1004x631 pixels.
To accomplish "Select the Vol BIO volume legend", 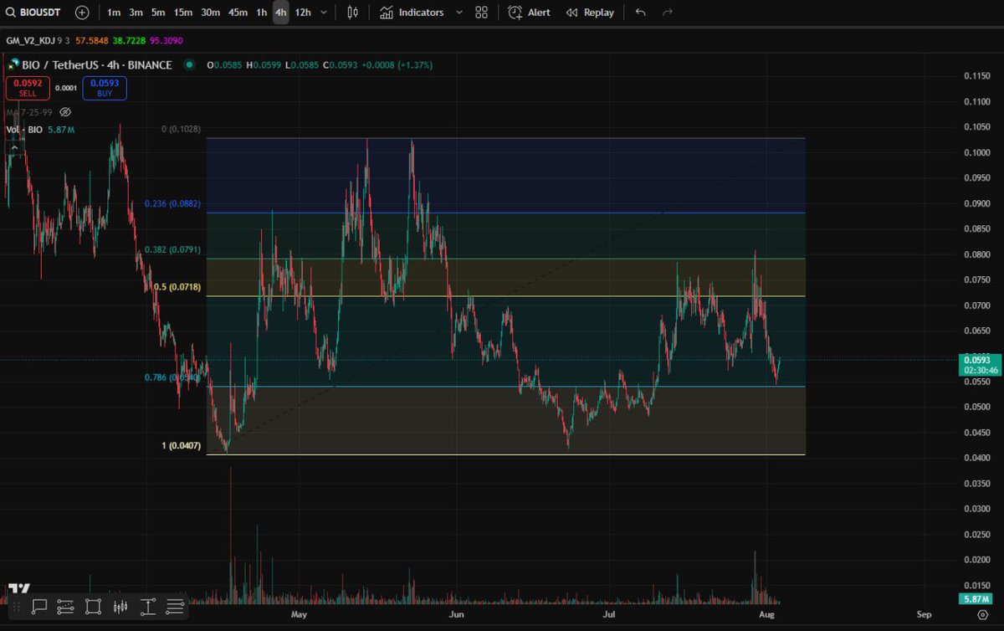I will click(39, 130).
